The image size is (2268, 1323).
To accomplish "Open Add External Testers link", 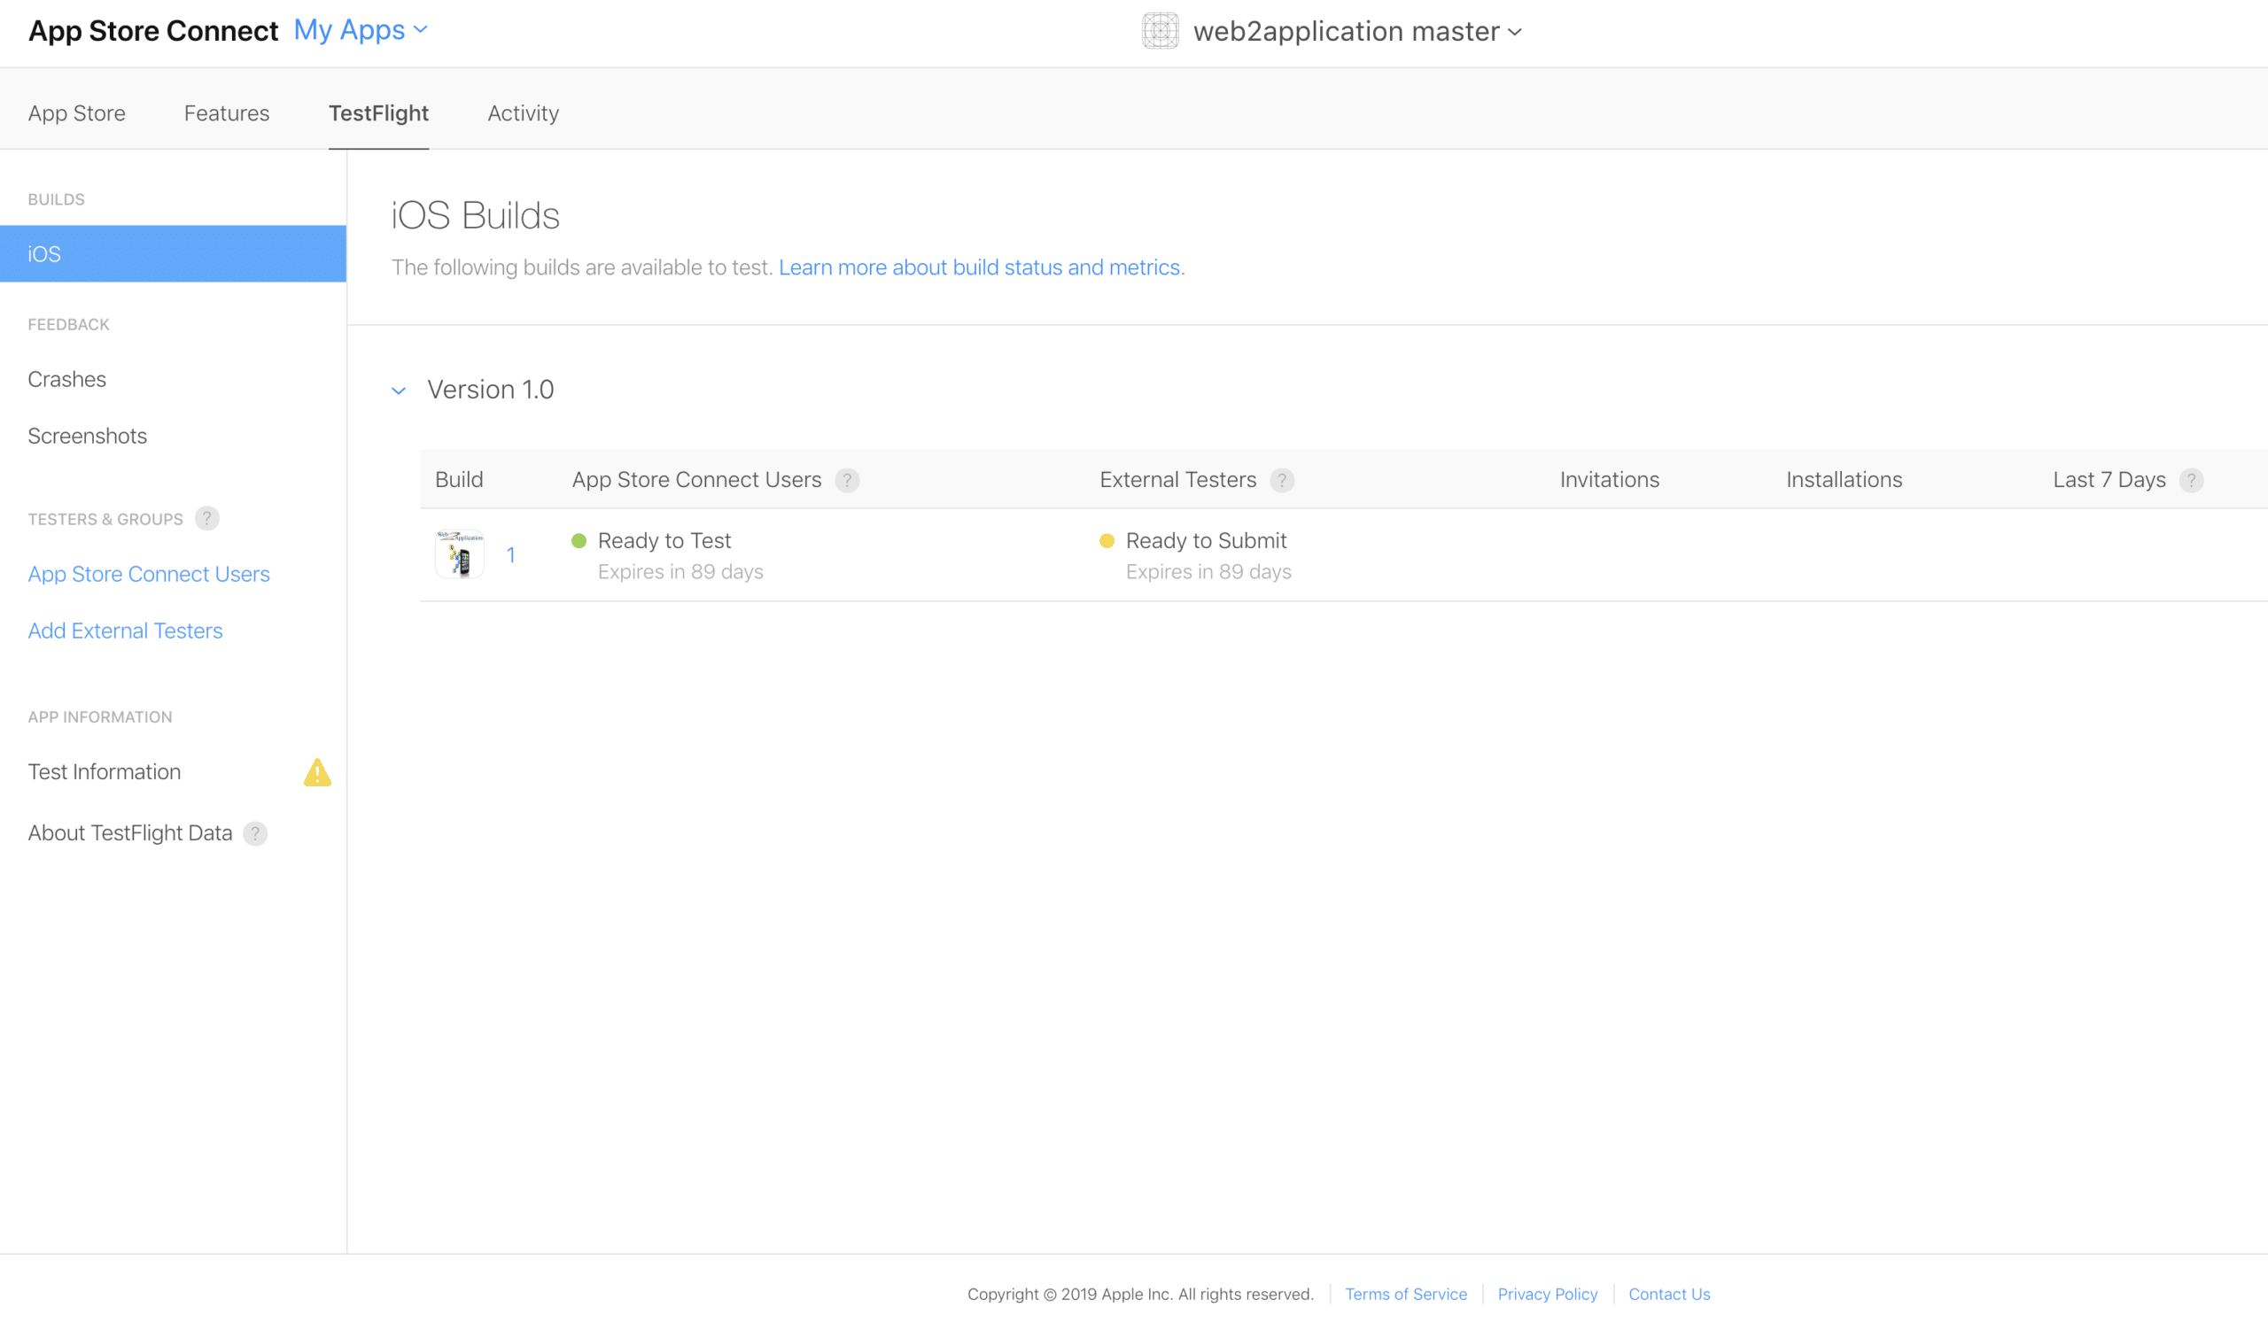I will coord(125,631).
